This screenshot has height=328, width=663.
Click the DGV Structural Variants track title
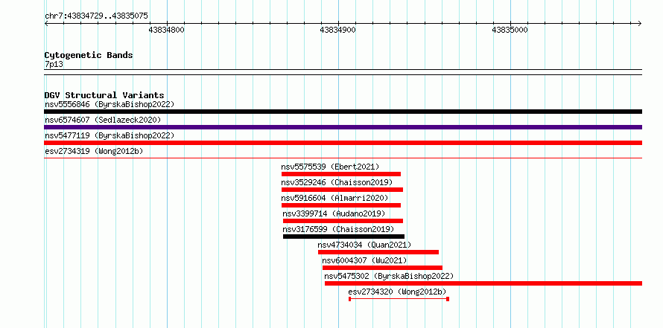104,95
